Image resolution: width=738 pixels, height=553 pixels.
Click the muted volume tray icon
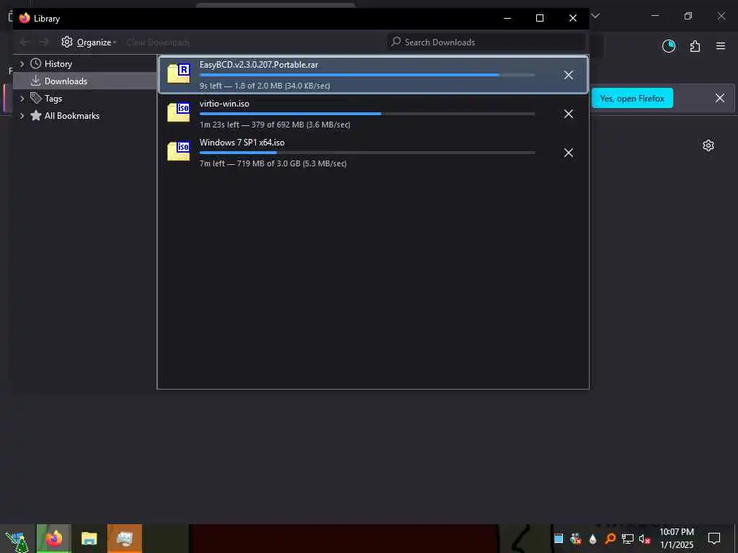644,539
